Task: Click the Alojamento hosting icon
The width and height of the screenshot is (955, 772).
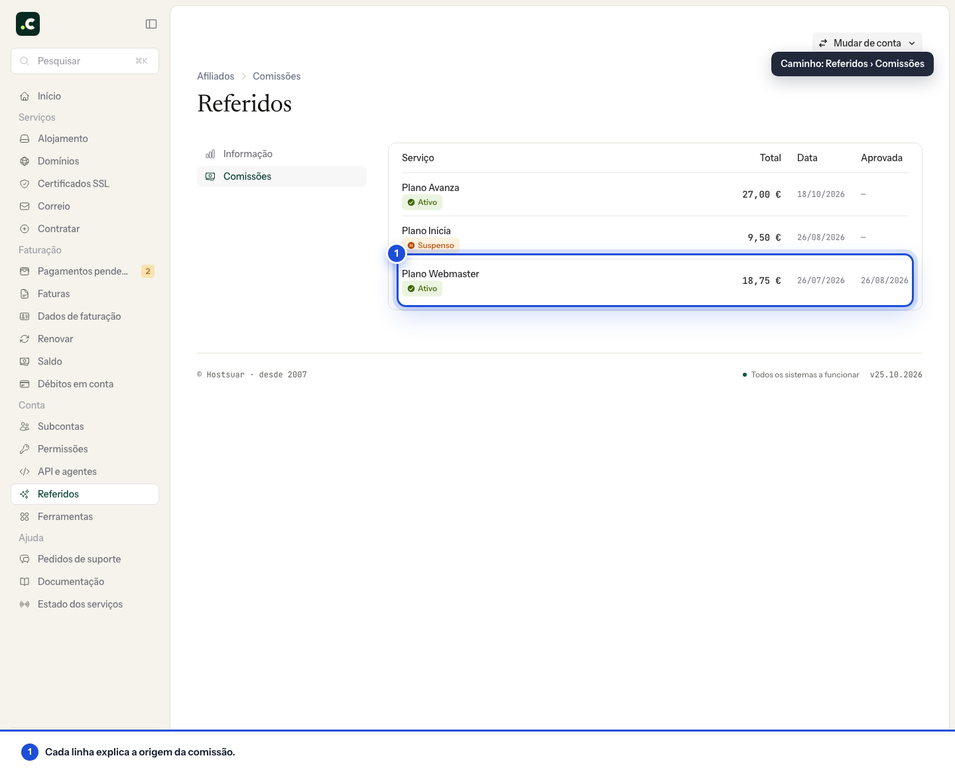Action: (x=25, y=139)
